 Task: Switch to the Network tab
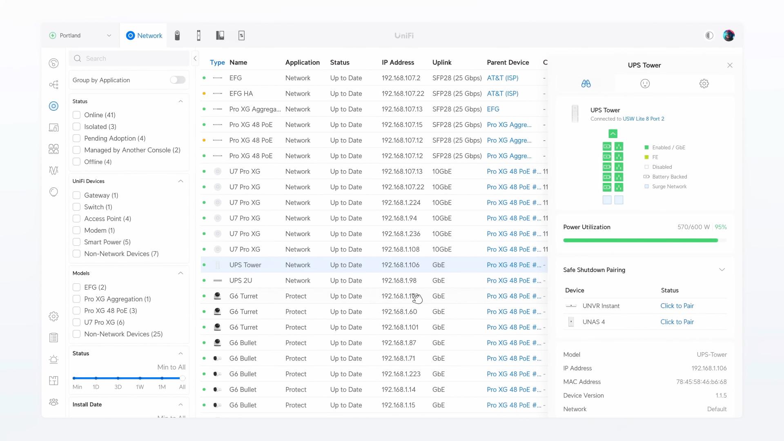144,36
